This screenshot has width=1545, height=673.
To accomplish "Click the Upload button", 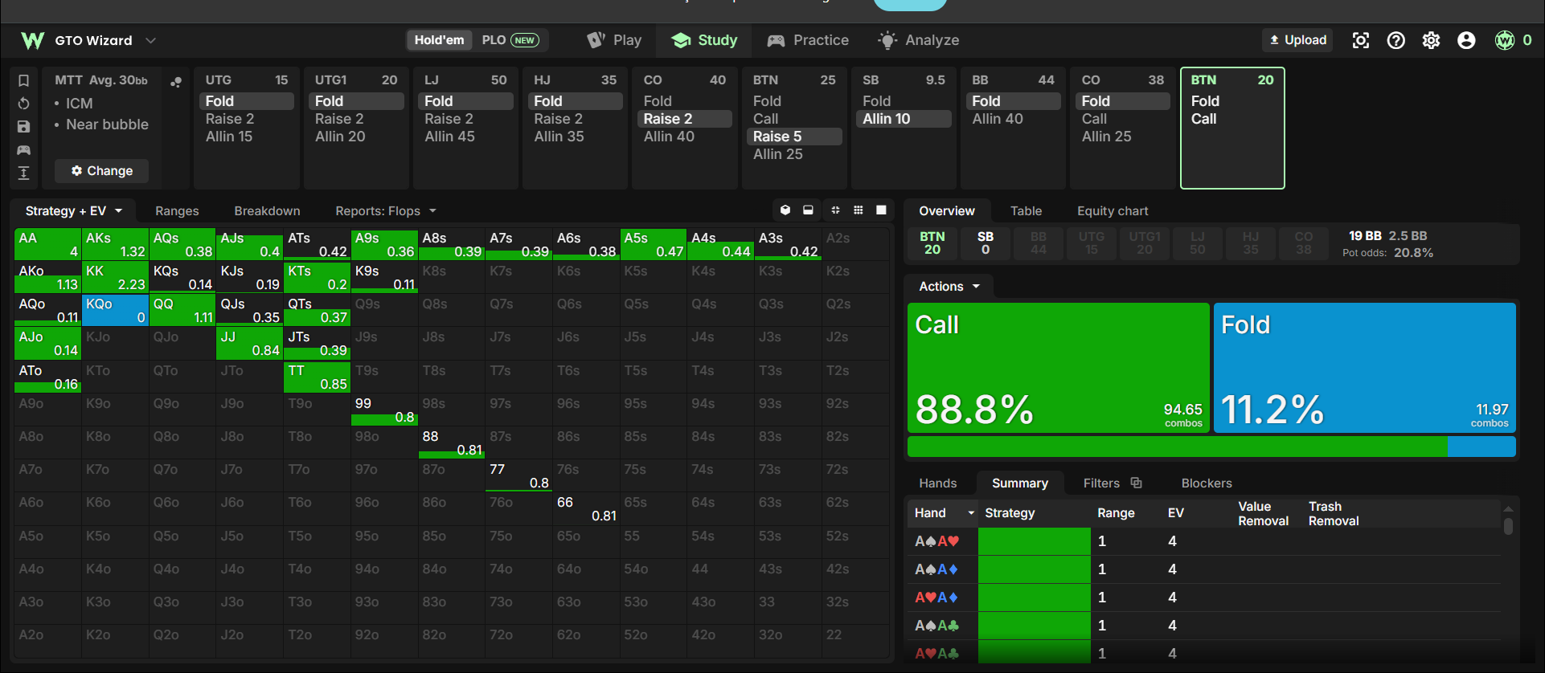I will tap(1297, 40).
